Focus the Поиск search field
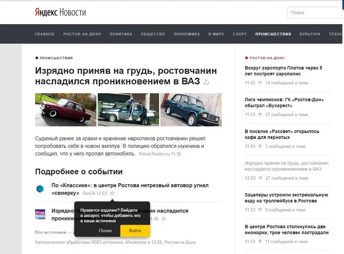 315,13
